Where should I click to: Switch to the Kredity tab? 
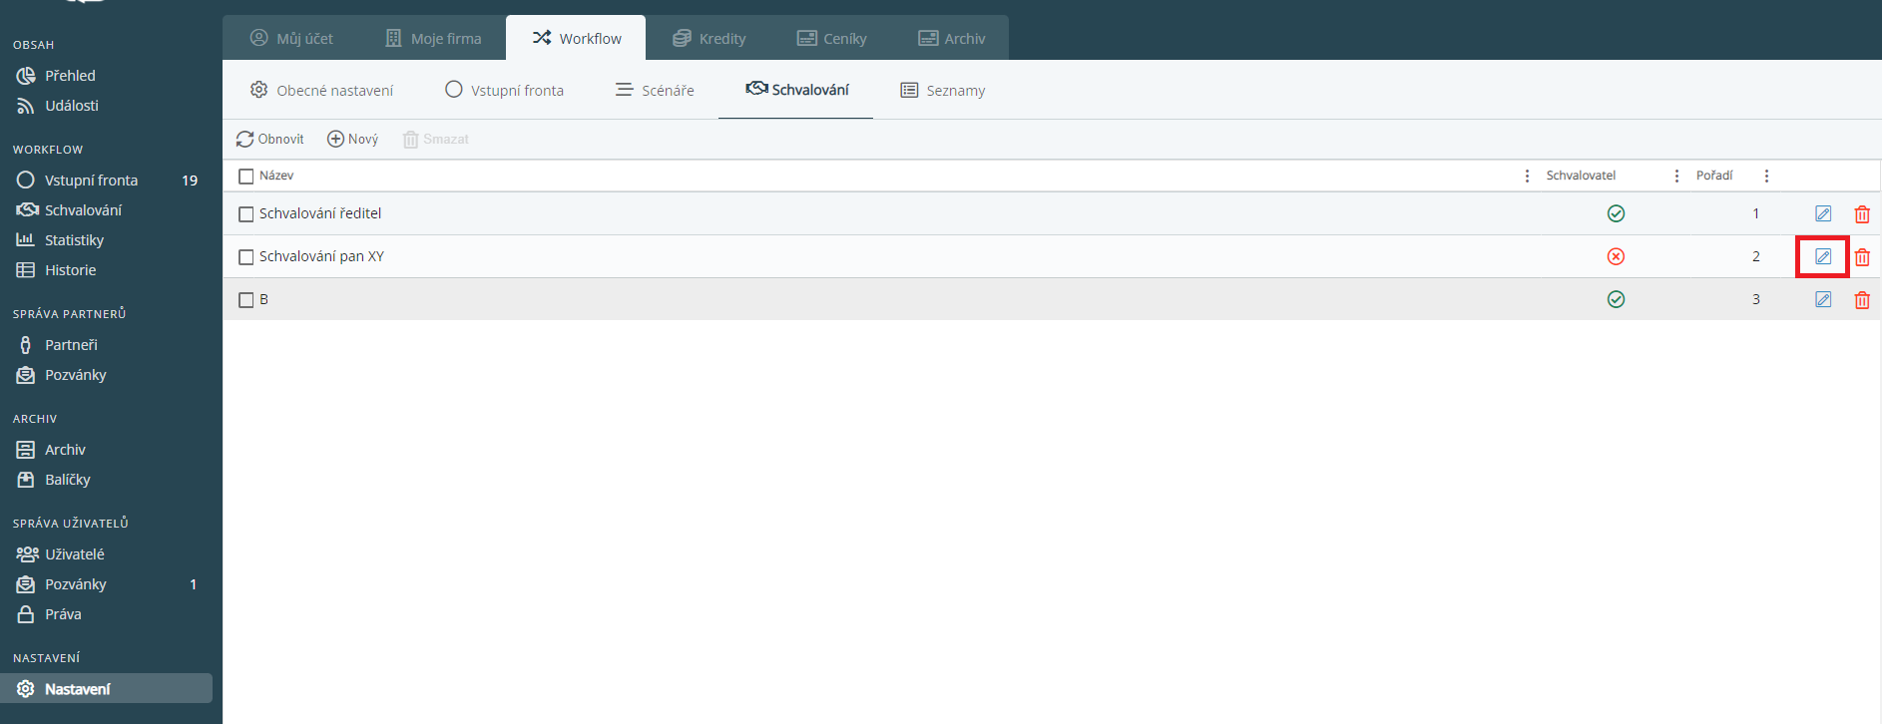tap(709, 39)
